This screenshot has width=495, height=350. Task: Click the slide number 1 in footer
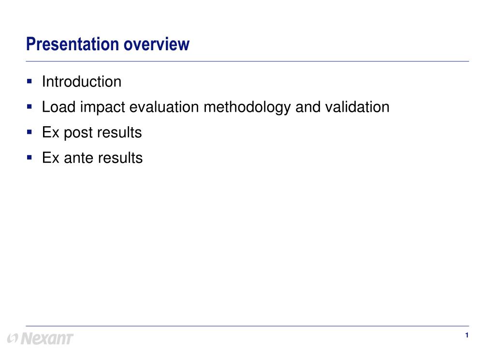click(x=466, y=335)
